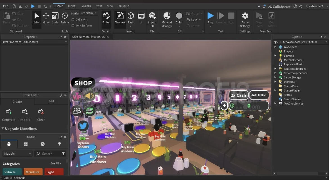Open Material Manager
The image size is (329, 180).
(167, 20)
